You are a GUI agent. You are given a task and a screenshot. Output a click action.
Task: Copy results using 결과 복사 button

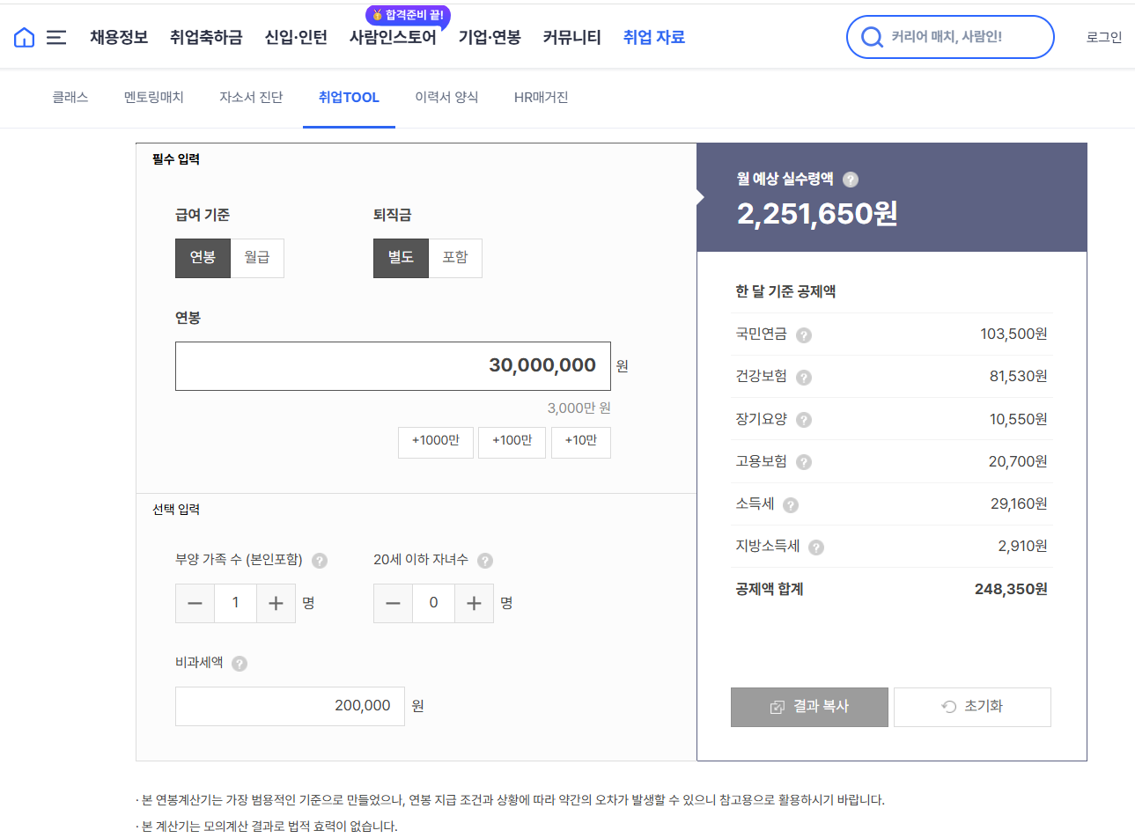[808, 706]
